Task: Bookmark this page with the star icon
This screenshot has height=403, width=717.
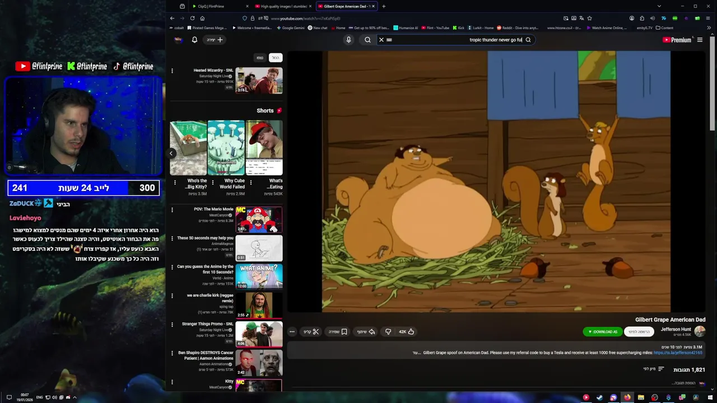Action: [x=590, y=18]
